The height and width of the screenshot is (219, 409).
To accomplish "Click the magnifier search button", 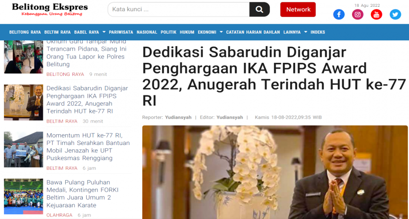I will (x=259, y=9).
